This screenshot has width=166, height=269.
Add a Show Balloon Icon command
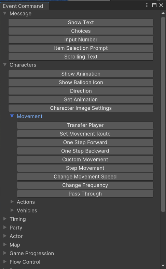(x=81, y=82)
